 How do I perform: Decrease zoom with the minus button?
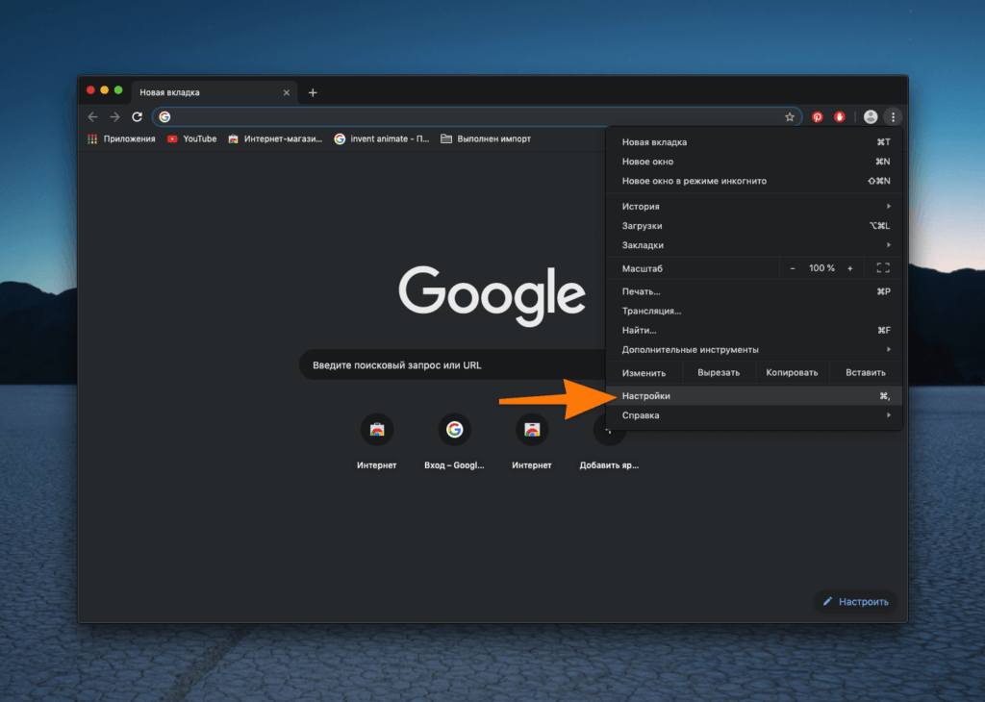(x=793, y=268)
